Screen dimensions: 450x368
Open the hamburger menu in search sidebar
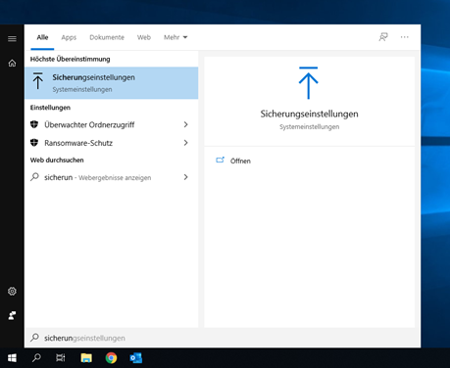[12, 39]
